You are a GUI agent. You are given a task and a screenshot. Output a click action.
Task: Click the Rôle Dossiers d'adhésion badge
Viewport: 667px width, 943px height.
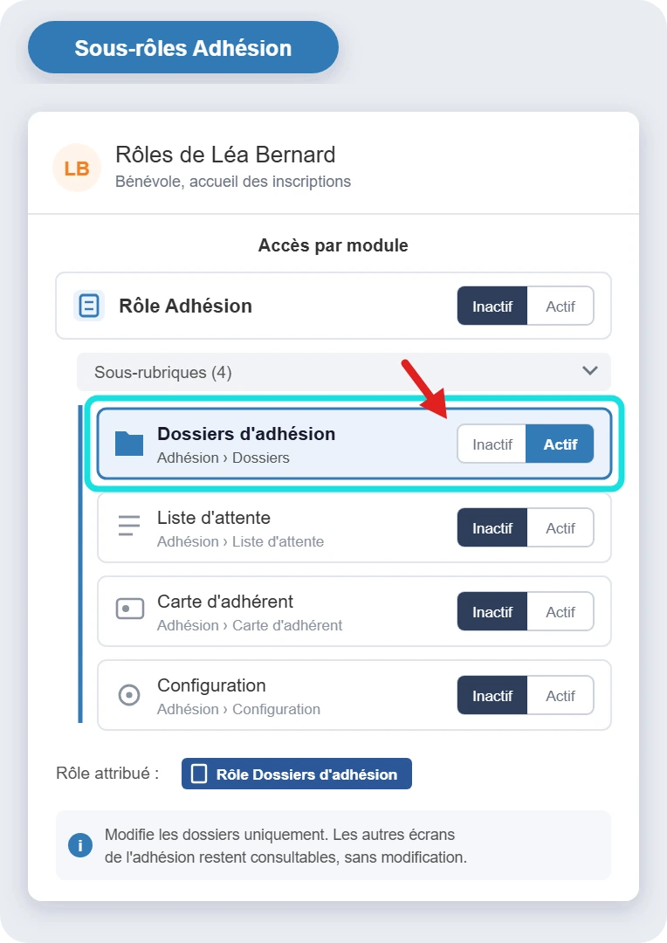point(297,774)
